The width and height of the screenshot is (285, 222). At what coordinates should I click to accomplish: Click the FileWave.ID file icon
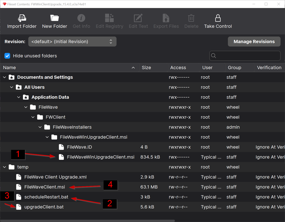(x=61, y=147)
